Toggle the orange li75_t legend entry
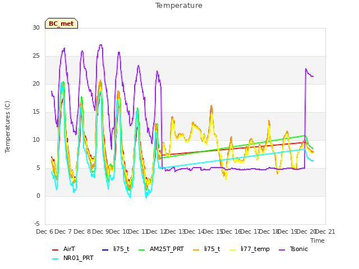This screenshot has height=269, width=359. (206, 249)
